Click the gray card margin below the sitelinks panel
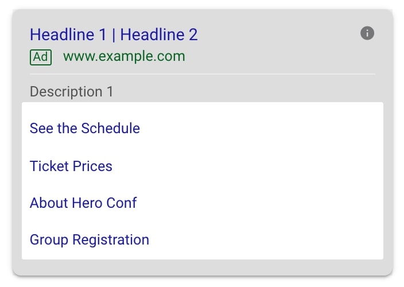This screenshot has width=404, height=287. 203,267
